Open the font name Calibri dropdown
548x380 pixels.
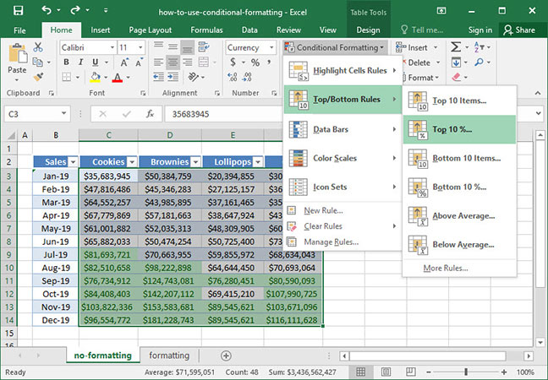pyautogui.click(x=112, y=47)
